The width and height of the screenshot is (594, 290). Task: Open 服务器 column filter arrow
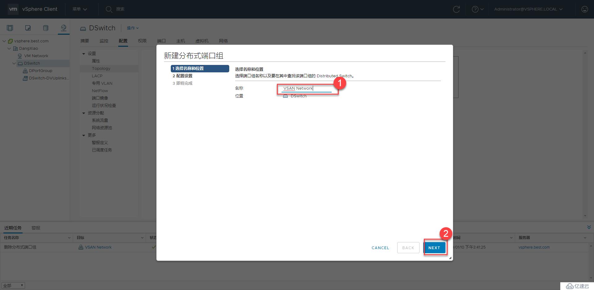click(x=585, y=238)
